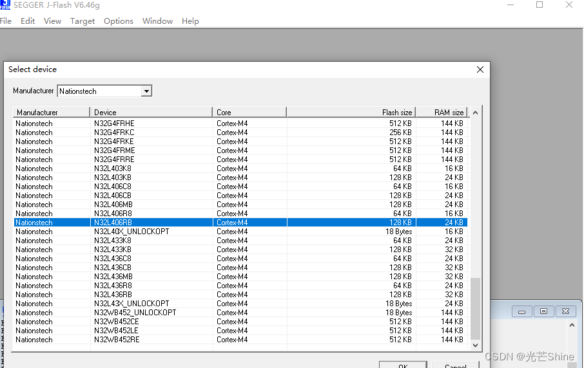Screen dimensions: 584x368
Task: Select device N32L403K8
Action: pos(240,169)
